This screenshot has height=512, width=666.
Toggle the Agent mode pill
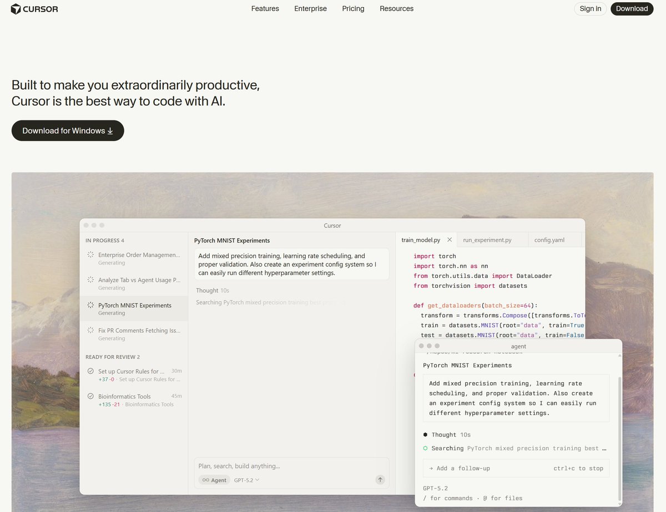tap(214, 480)
